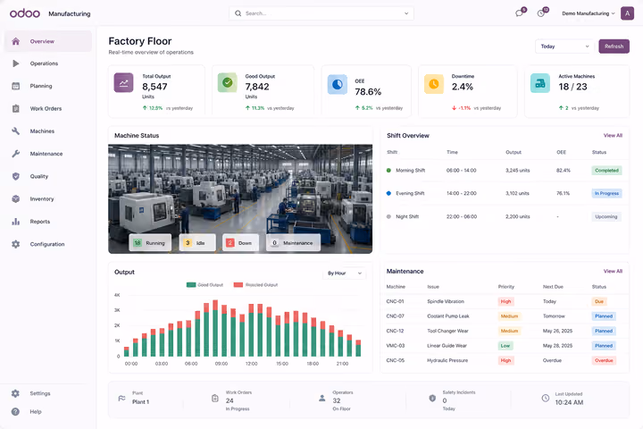The width and height of the screenshot is (643, 429).
Task: Click the Machines wrench icon
Action: coord(15,131)
